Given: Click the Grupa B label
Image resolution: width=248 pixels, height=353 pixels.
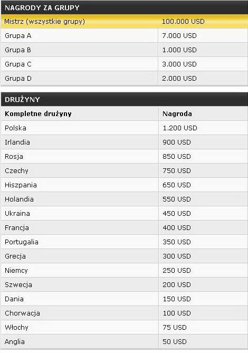Looking at the screenshot, I should (x=18, y=50).
